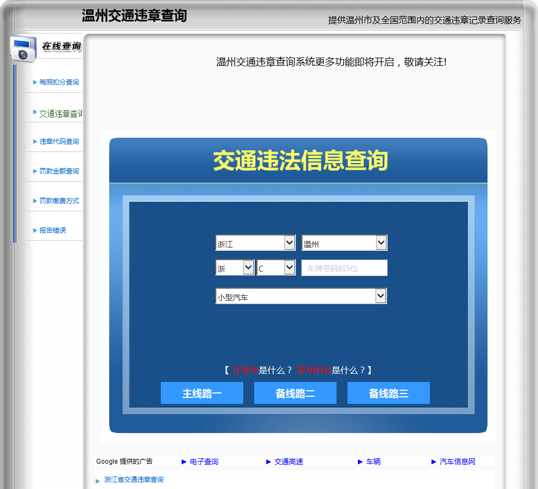This screenshot has width=538, height=489.
Task: Open the plate prefix dropdown showing 浙
Action: click(x=235, y=268)
